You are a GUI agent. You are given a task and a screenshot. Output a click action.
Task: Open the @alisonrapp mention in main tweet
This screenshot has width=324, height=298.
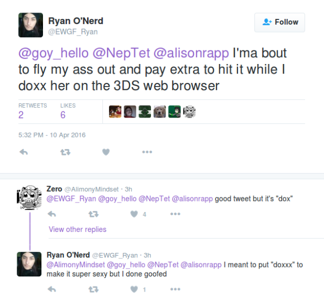click(191, 53)
